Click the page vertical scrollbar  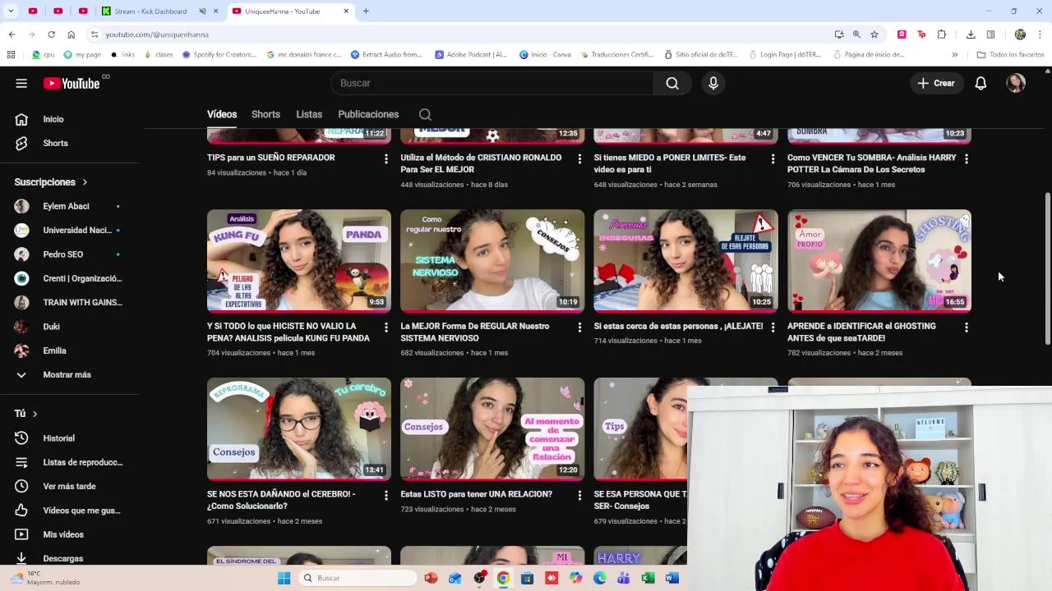pyautogui.click(x=1047, y=269)
